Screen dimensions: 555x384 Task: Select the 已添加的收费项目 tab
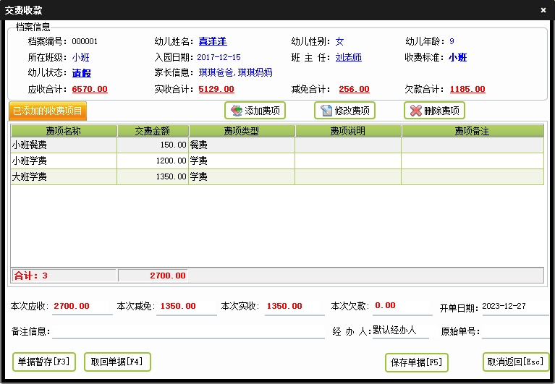coord(48,111)
